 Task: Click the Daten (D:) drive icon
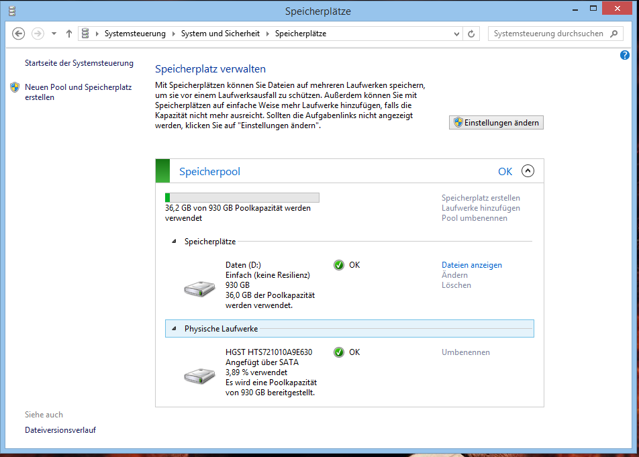pyautogui.click(x=199, y=289)
